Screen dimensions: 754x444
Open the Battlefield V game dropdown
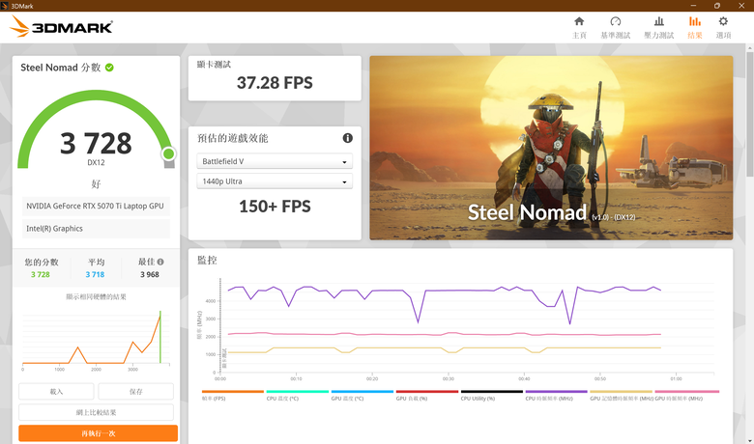coord(275,161)
